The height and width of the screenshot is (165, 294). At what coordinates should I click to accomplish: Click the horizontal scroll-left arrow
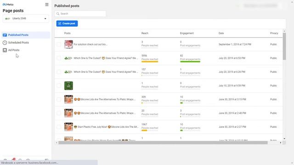pyautogui.click(x=57, y=143)
